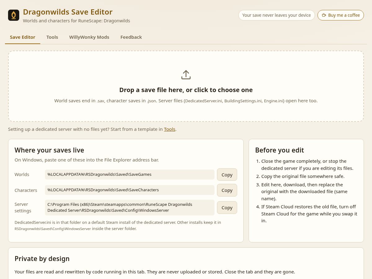The height and width of the screenshot is (279, 372).
Task: Select the Worlds SaveGames path text
Action: [x=130, y=175]
